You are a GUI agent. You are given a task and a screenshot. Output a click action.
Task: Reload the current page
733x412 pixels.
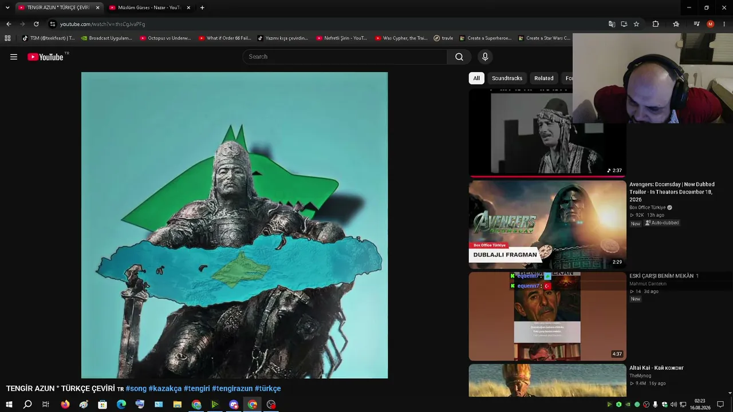pyautogui.click(x=36, y=24)
